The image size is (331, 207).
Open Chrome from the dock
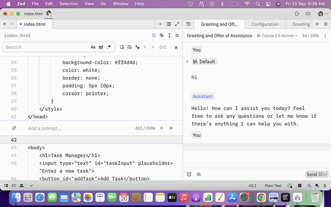261,198
